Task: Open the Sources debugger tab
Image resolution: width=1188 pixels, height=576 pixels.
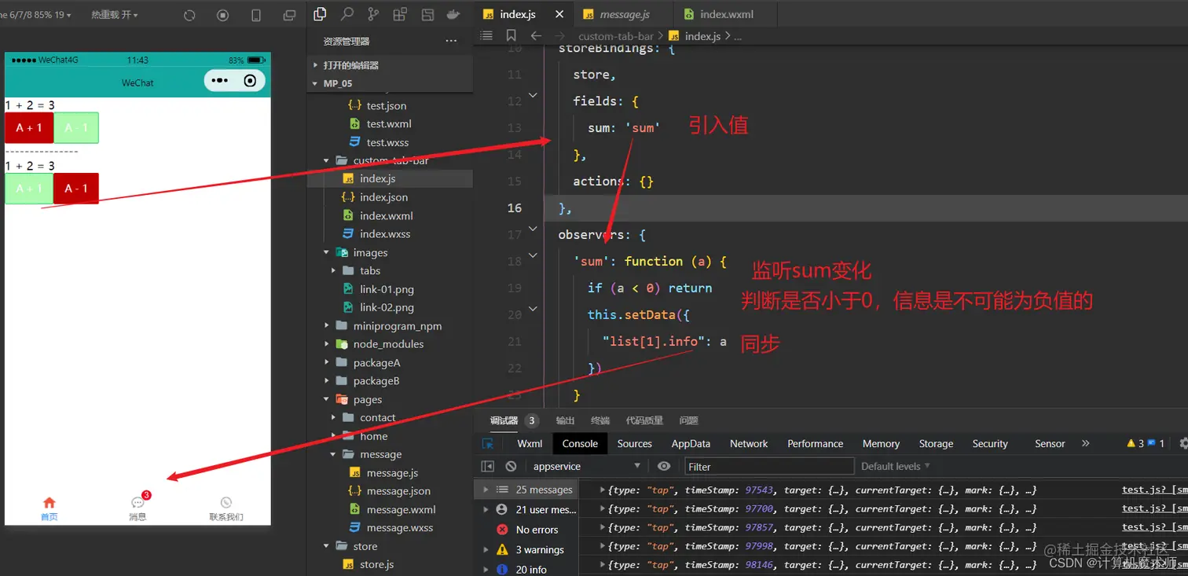Action: [635, 444]
